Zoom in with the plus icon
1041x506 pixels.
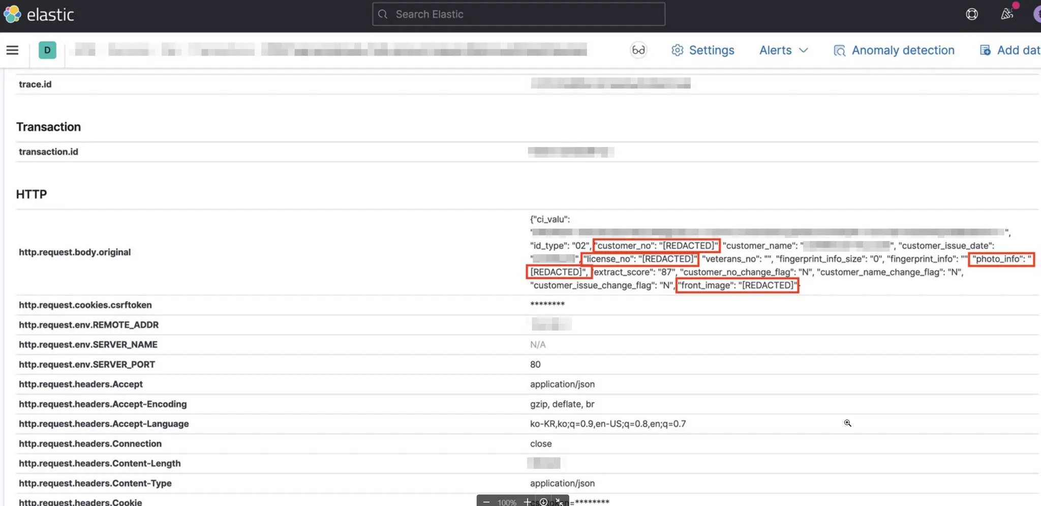(x=528, y=502)
